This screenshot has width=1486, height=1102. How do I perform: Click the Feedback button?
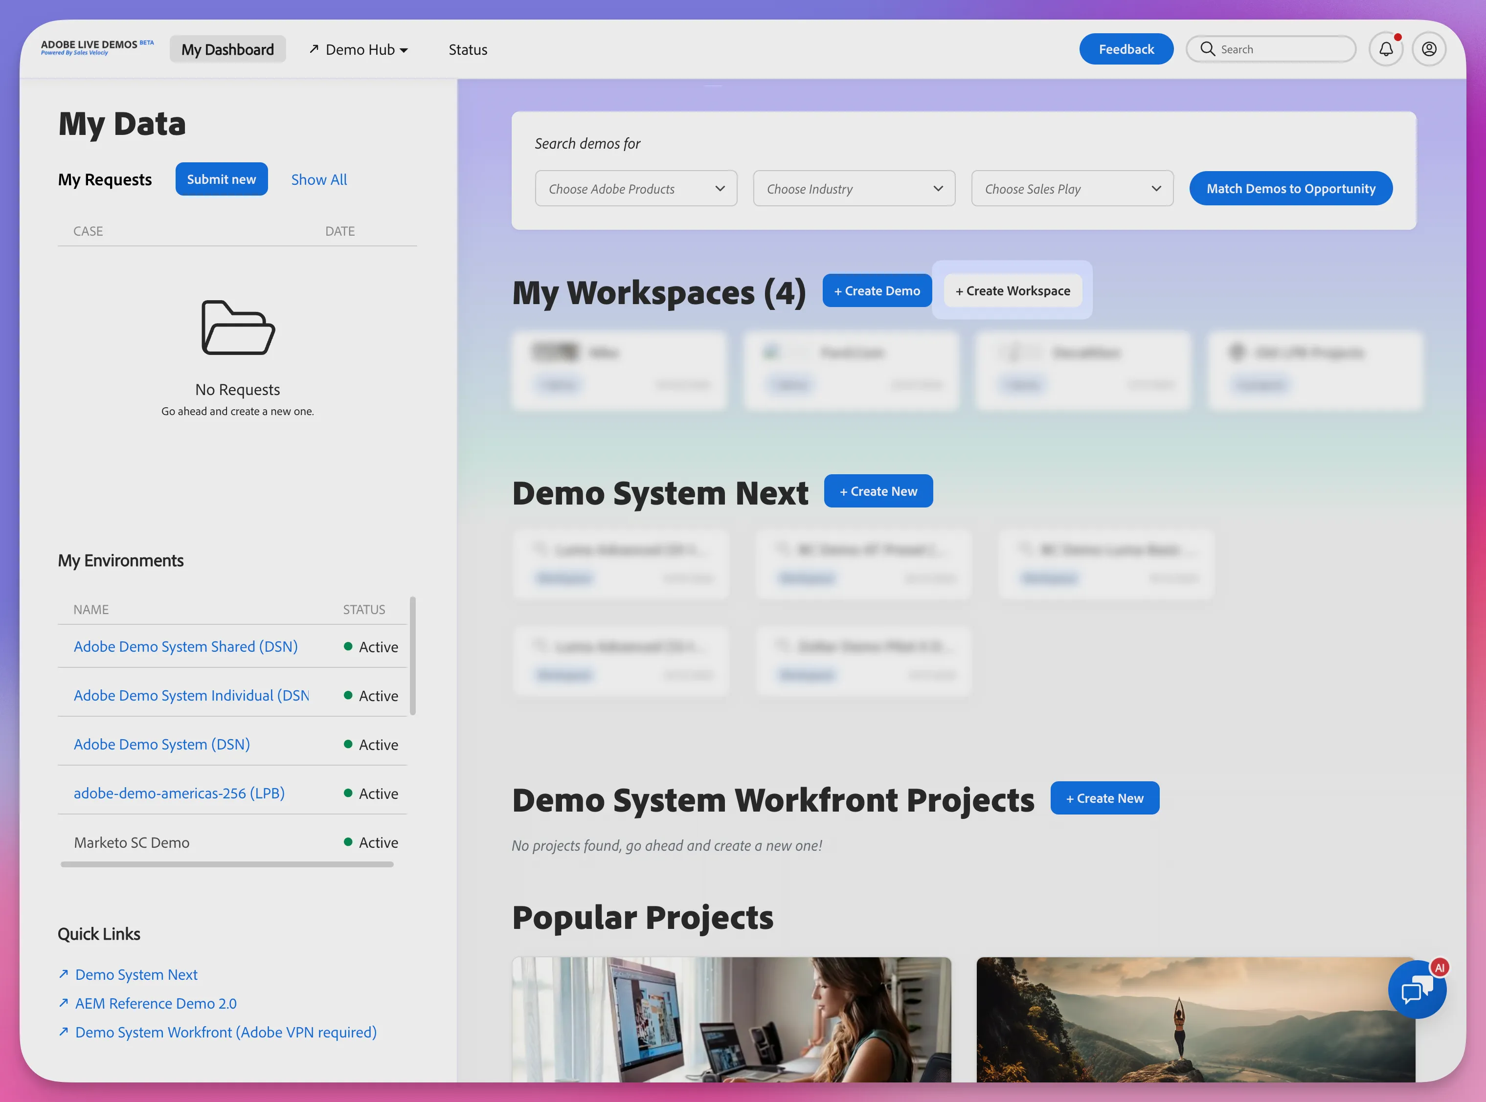pyautogui.click(x=1126, y=49)
